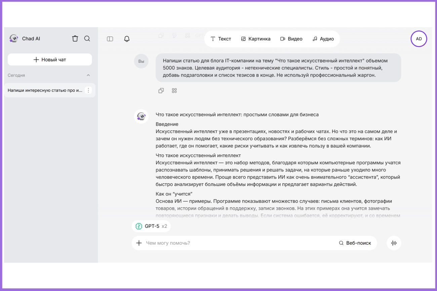This screenshot has width=437, height=291.
Task: Start voice input with waveform icon
Action: tap(394, 243)
